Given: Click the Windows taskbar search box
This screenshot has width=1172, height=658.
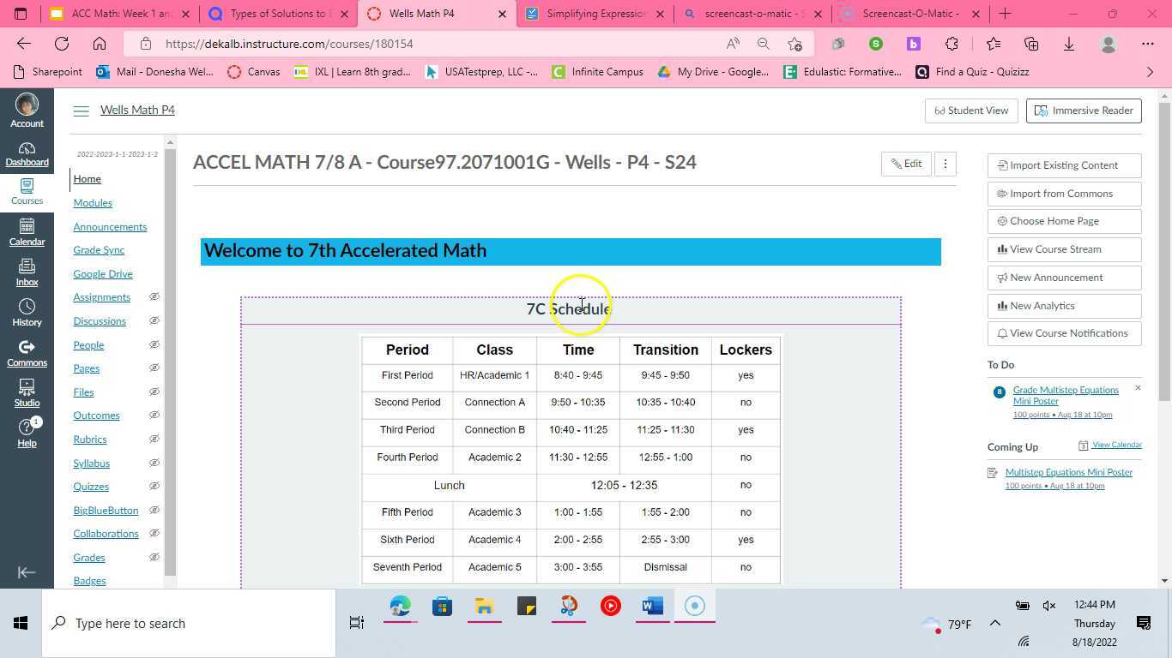Looking at the screenshot, I should tap(189, 624).
